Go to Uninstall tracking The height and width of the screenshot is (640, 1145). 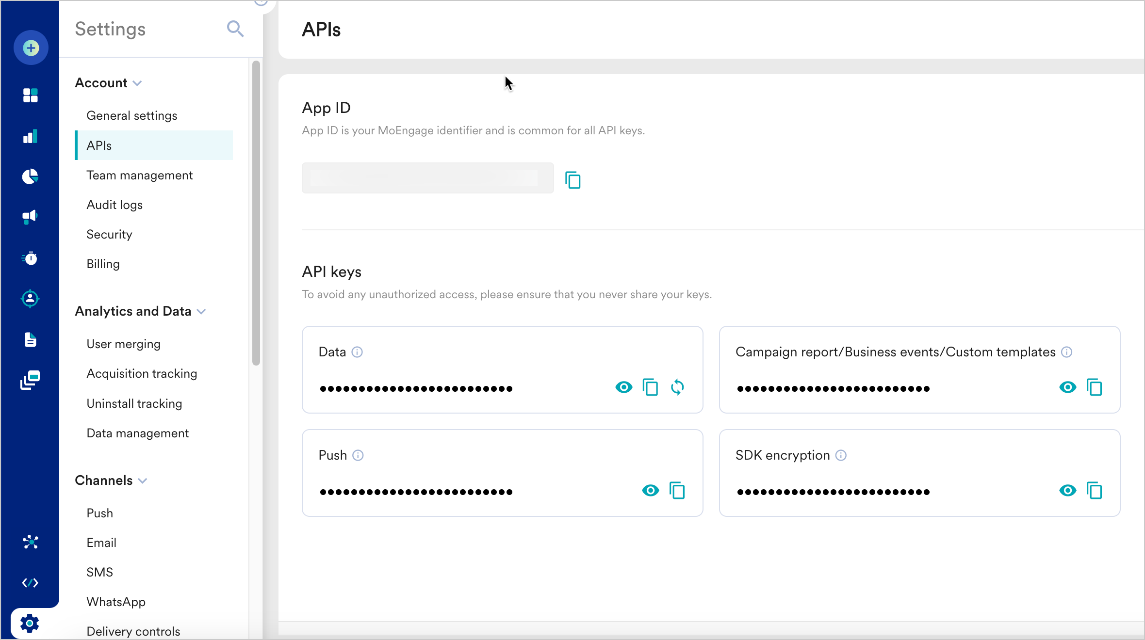coord(134,403)
